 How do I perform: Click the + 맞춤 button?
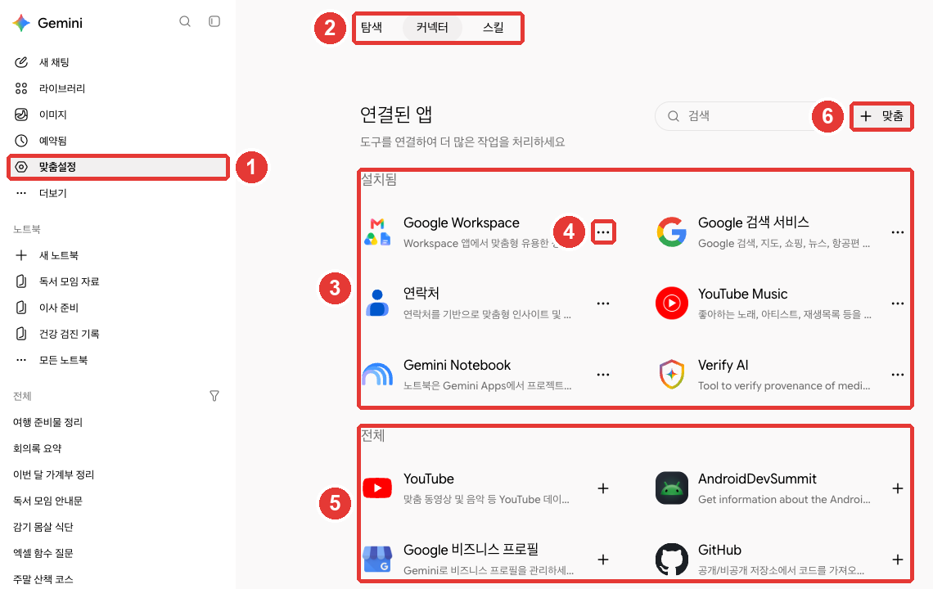tap(881, 116)
